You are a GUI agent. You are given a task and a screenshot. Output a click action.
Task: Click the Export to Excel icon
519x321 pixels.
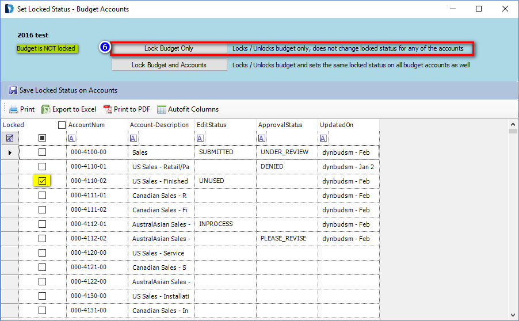[x=45, y=109]
